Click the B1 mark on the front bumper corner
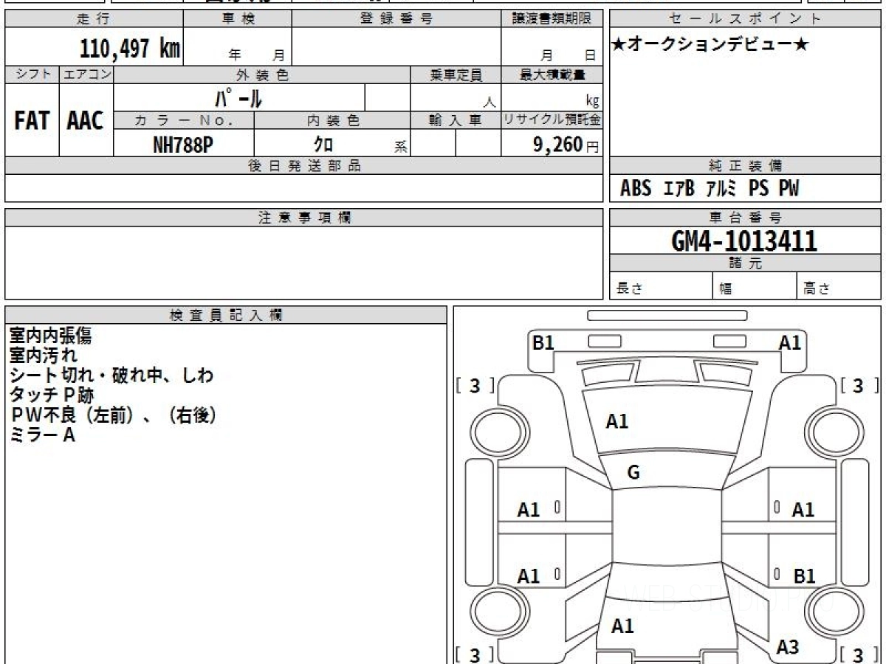 543,342
